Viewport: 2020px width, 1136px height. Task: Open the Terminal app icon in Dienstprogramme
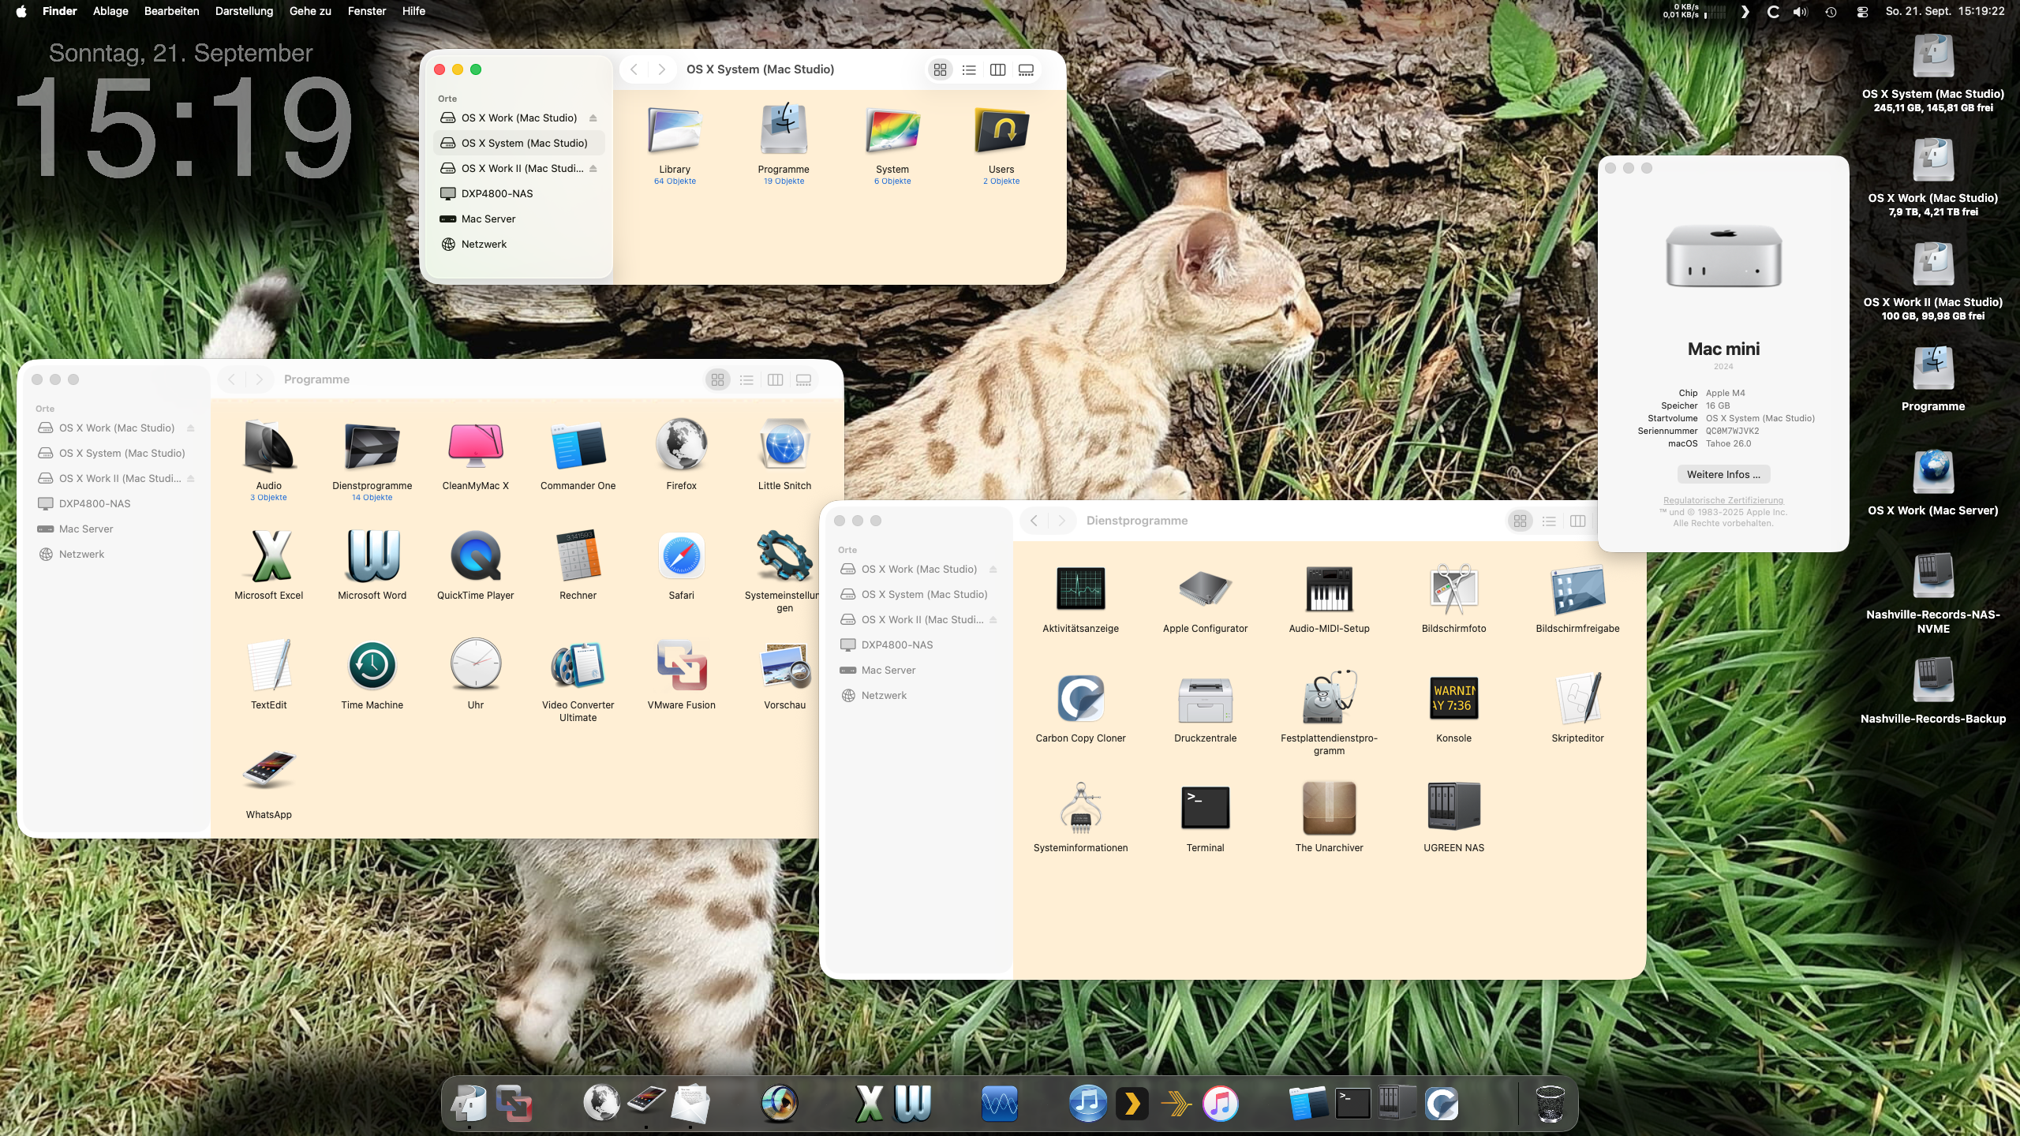point(1205,808)
